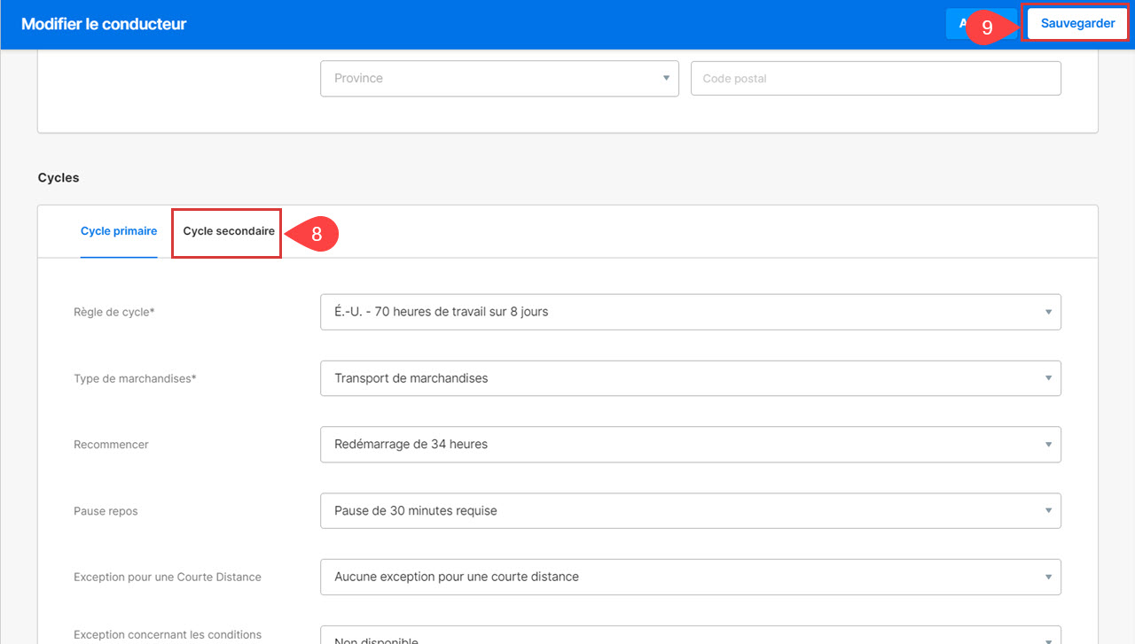Click the red callout marker numbered 8
The height and width of the screenshot is (644, 1135).
(x=315, y=235)
